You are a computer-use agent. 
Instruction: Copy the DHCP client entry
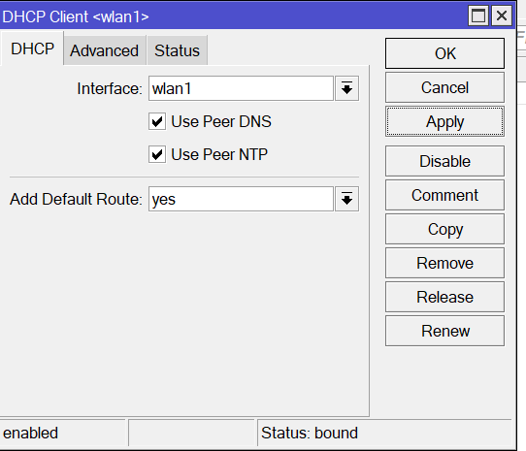444,229
